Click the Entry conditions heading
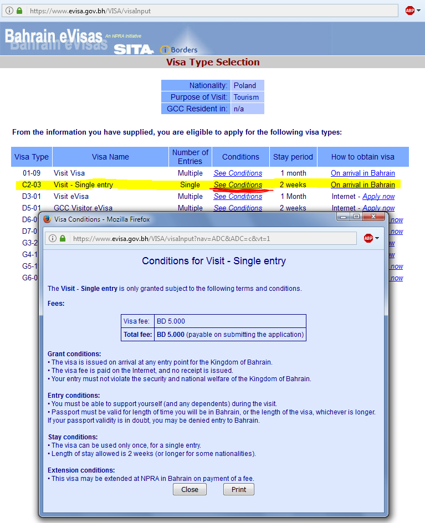 (x=74, y=395)
